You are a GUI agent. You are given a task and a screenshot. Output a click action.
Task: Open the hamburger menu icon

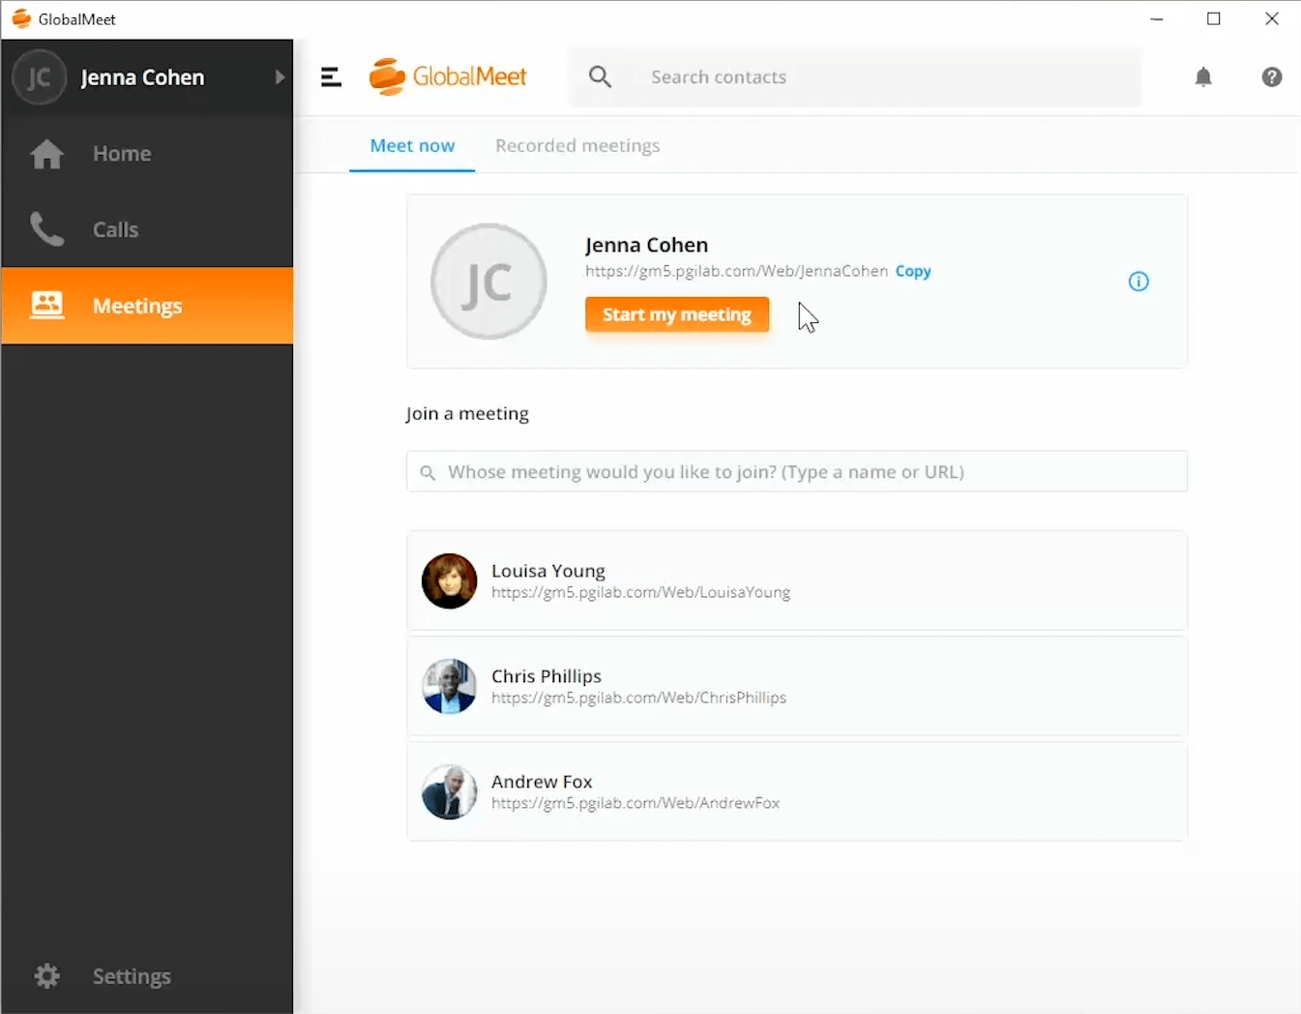331,76
